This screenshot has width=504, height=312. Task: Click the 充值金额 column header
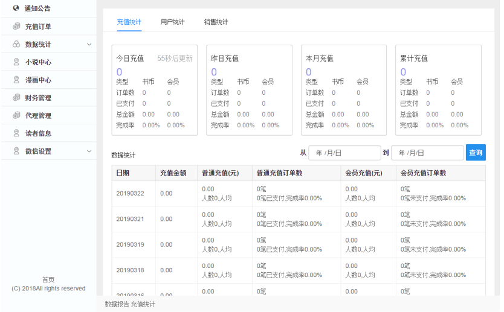click(173, 173)
